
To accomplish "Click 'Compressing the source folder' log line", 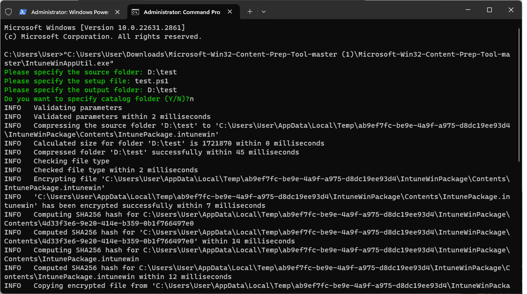I will click(x=257, y=130).
